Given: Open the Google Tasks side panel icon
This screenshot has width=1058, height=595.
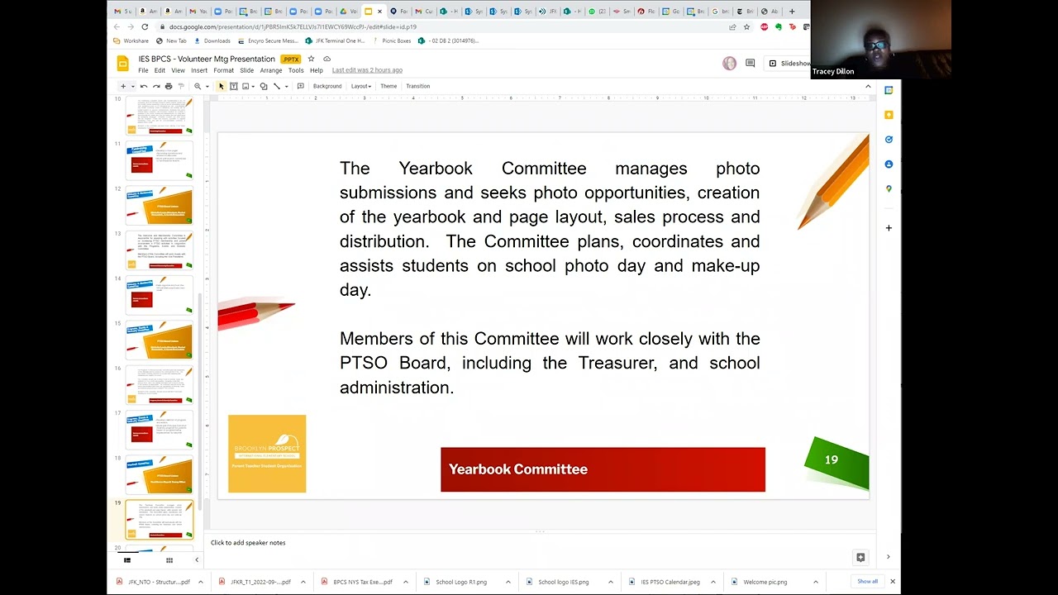Looking at the screenshot, I should click(889, 140).
